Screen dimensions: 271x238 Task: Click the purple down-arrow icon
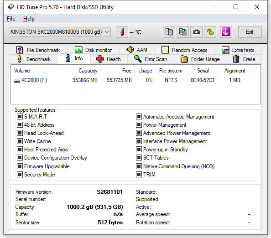[x=226, y=32]
